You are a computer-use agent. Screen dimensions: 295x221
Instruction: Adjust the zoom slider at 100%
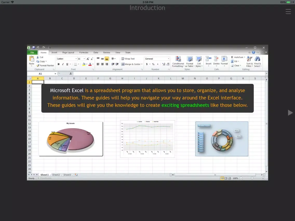pos(252,178)
